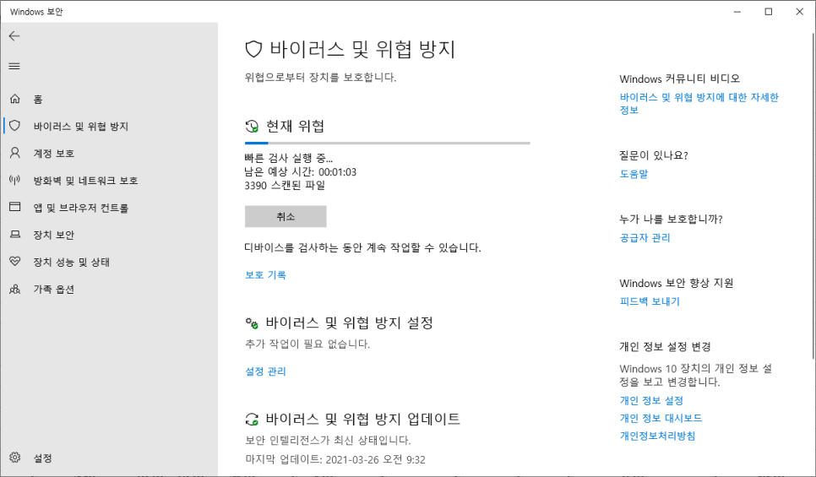Image resolution: width=816 pixels, height=477 pixels.
Task: Open the 공급자 관리 link
Action: pos(645,238)
